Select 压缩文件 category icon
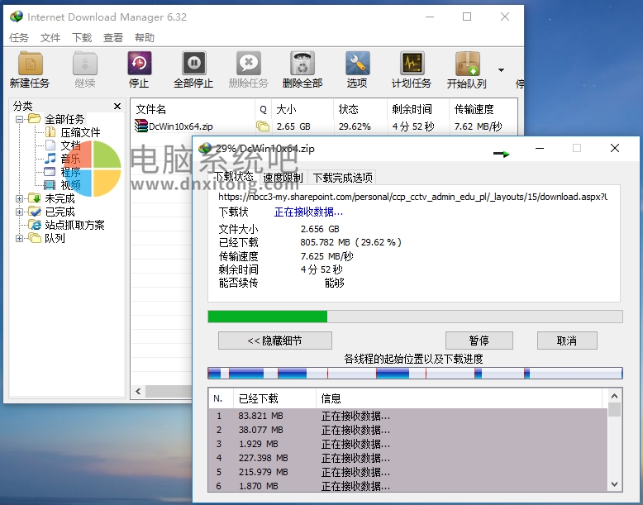The height and width of the screenshot is (505, 643). (50, 132)
